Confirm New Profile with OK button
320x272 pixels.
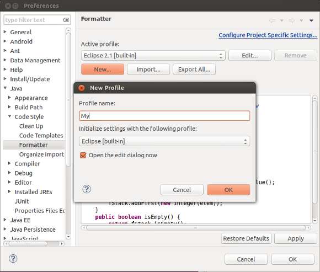pyautogui.click(x=228, y=190)
